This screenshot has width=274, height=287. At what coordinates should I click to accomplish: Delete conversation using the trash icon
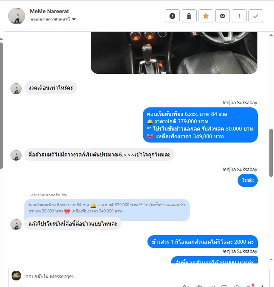(x=189, y=16)
